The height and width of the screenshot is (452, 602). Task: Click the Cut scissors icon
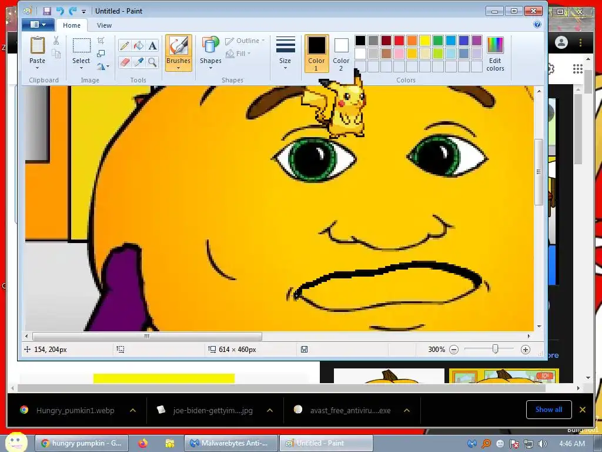[56, 41]
